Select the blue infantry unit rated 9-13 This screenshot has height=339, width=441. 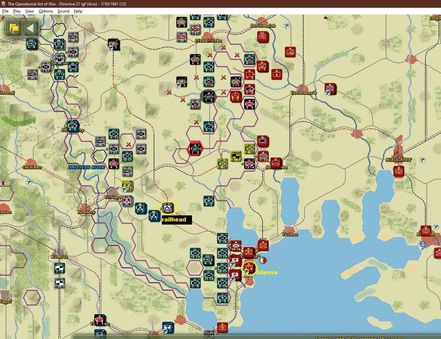point(222,283)
